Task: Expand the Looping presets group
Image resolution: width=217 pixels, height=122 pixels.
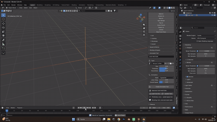Action: point(154,38)
